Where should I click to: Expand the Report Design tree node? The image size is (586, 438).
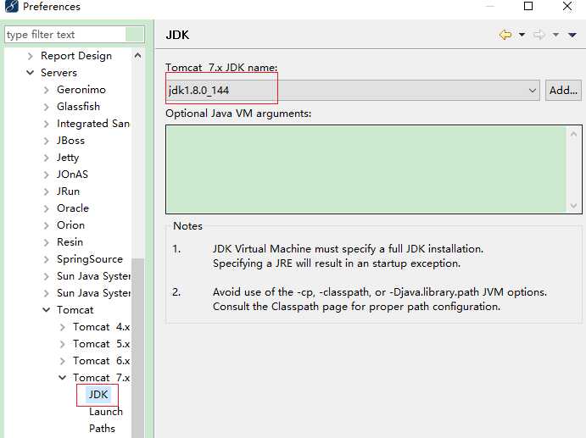(x=31, y=56)
